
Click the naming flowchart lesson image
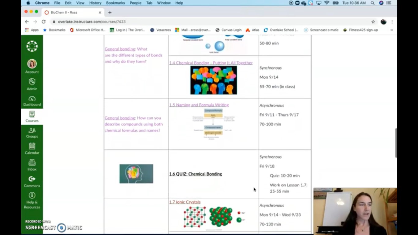point(214,124)
